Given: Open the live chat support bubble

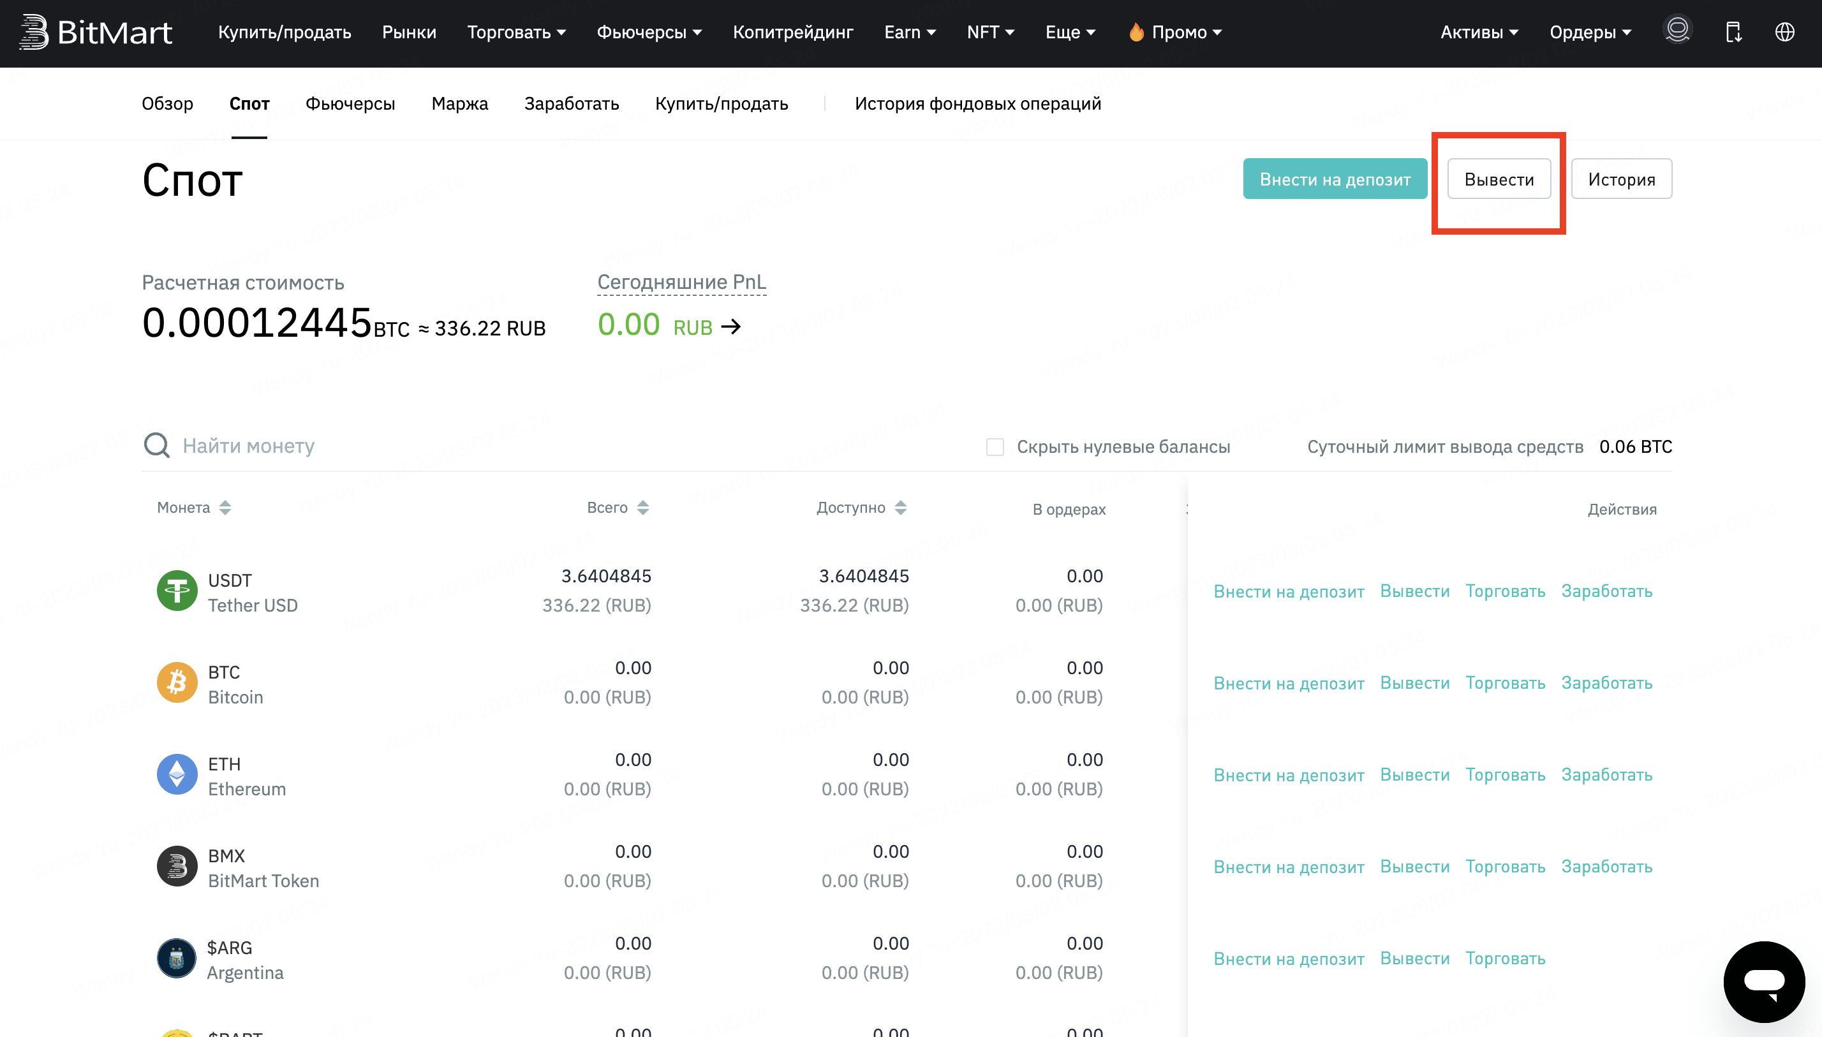Looking at the screenshot, I should point(1765,982).
